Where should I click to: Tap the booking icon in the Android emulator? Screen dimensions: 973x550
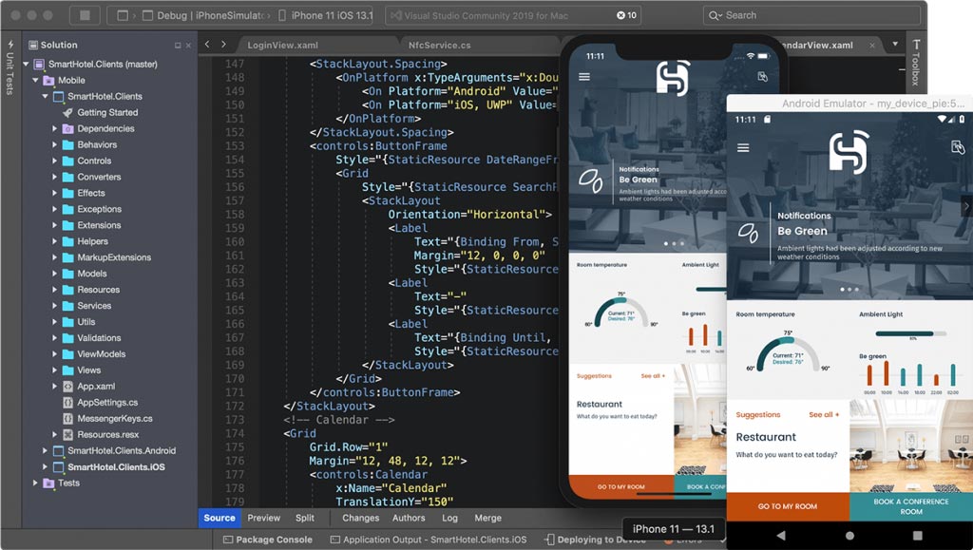958,147
